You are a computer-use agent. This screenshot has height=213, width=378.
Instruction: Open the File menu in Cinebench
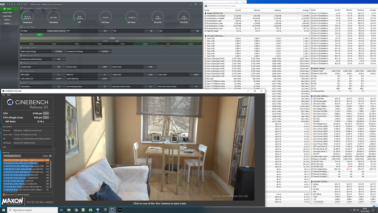pyautogui.click(x=4, y=95)
